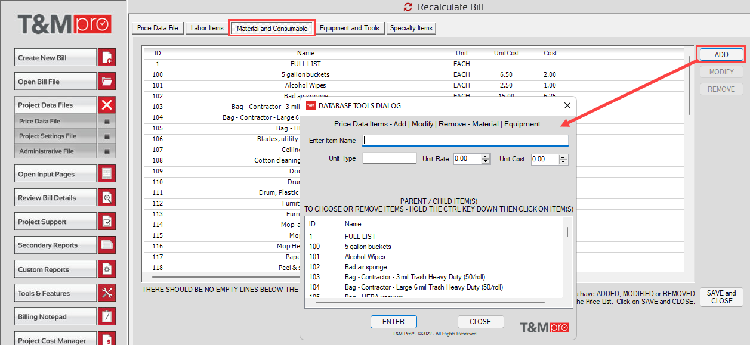
Task: Click the CLOSE button in the dialog
Action: [480, 322]
